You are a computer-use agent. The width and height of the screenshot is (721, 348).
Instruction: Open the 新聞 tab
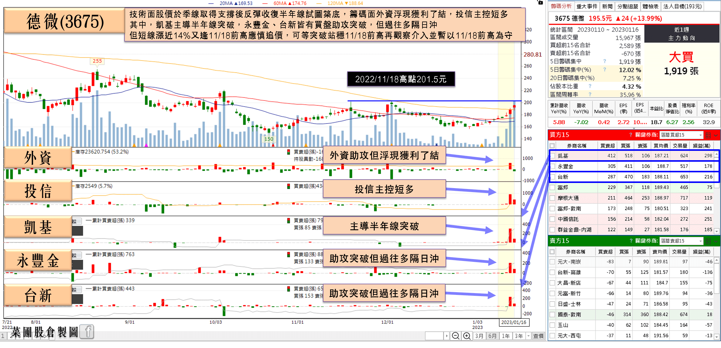tap(607, 6)
